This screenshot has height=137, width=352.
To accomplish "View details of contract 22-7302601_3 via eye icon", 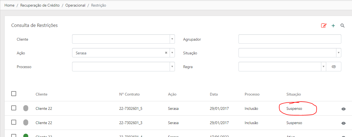I will [x=344, y=123].
